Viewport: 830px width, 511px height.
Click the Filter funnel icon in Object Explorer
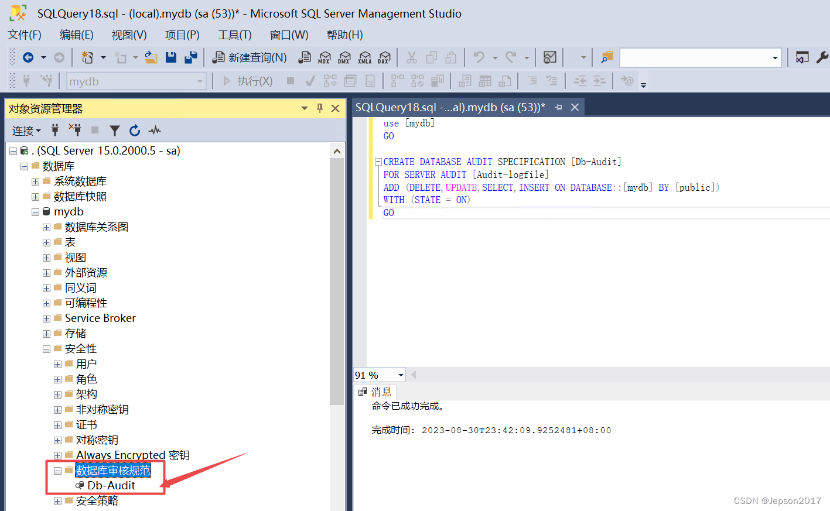click(x=115, y=130)
